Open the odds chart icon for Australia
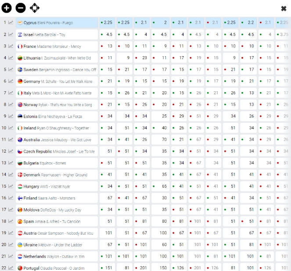 [11, 139]
